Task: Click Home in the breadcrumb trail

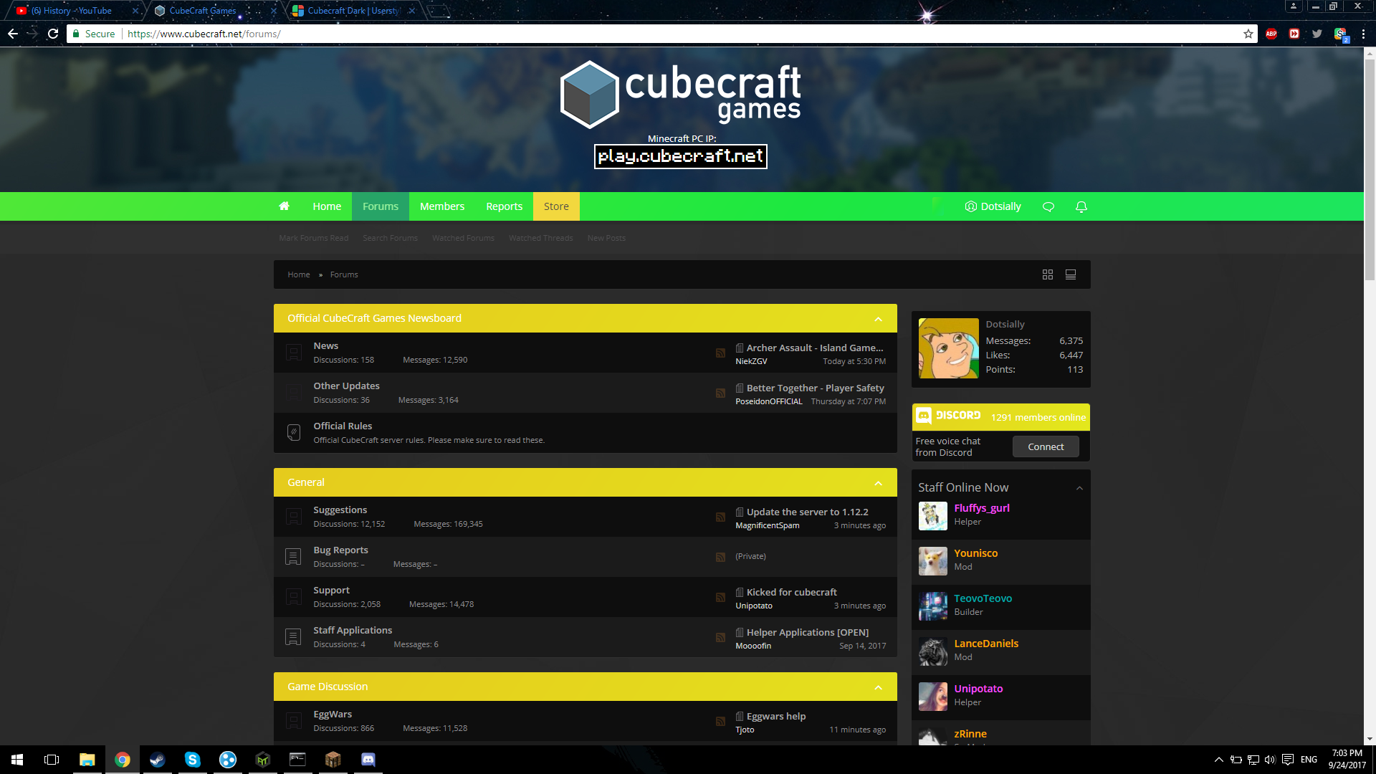Action: tap(299, 274)
